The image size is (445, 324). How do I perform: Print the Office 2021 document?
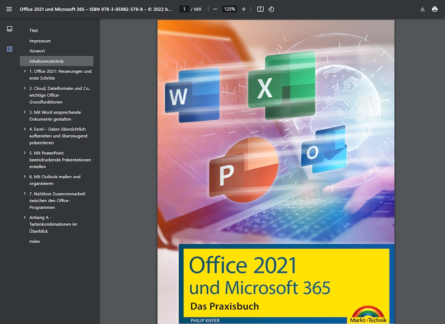click(x=435, y=9)
